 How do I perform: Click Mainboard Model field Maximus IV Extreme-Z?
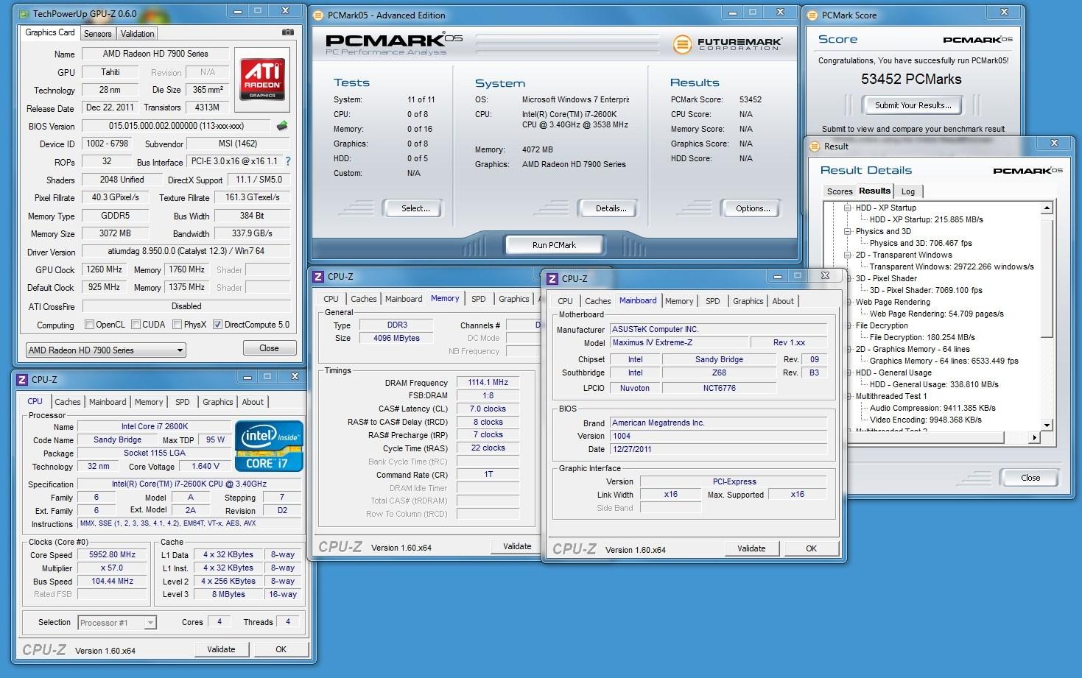[x=679, y=342]
